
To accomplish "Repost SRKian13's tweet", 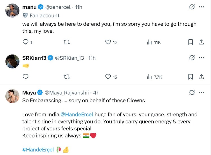I will coord(67,77).
